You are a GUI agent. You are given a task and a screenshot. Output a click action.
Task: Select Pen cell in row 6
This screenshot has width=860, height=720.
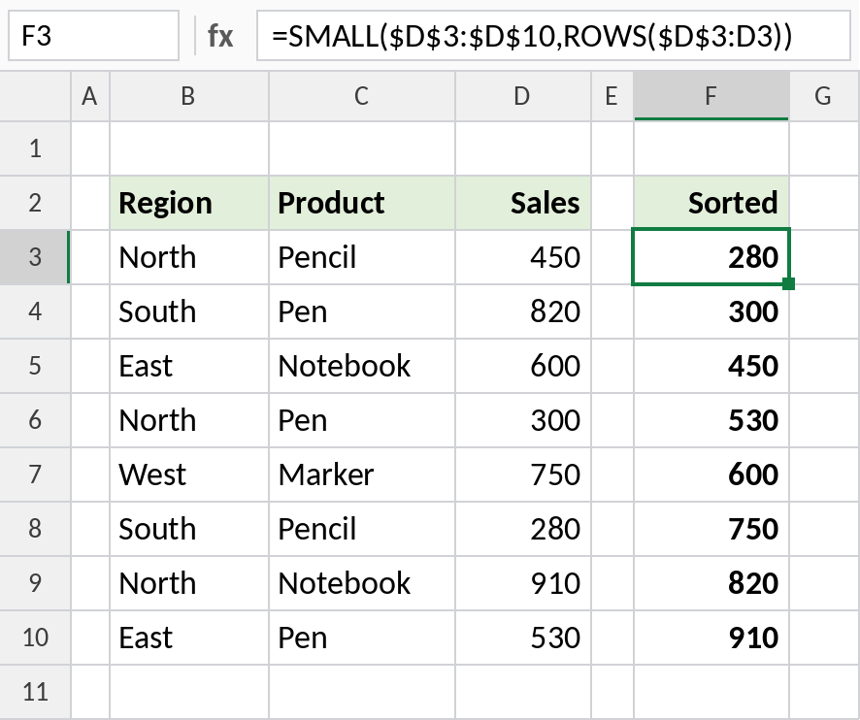(x=362, y=420)
